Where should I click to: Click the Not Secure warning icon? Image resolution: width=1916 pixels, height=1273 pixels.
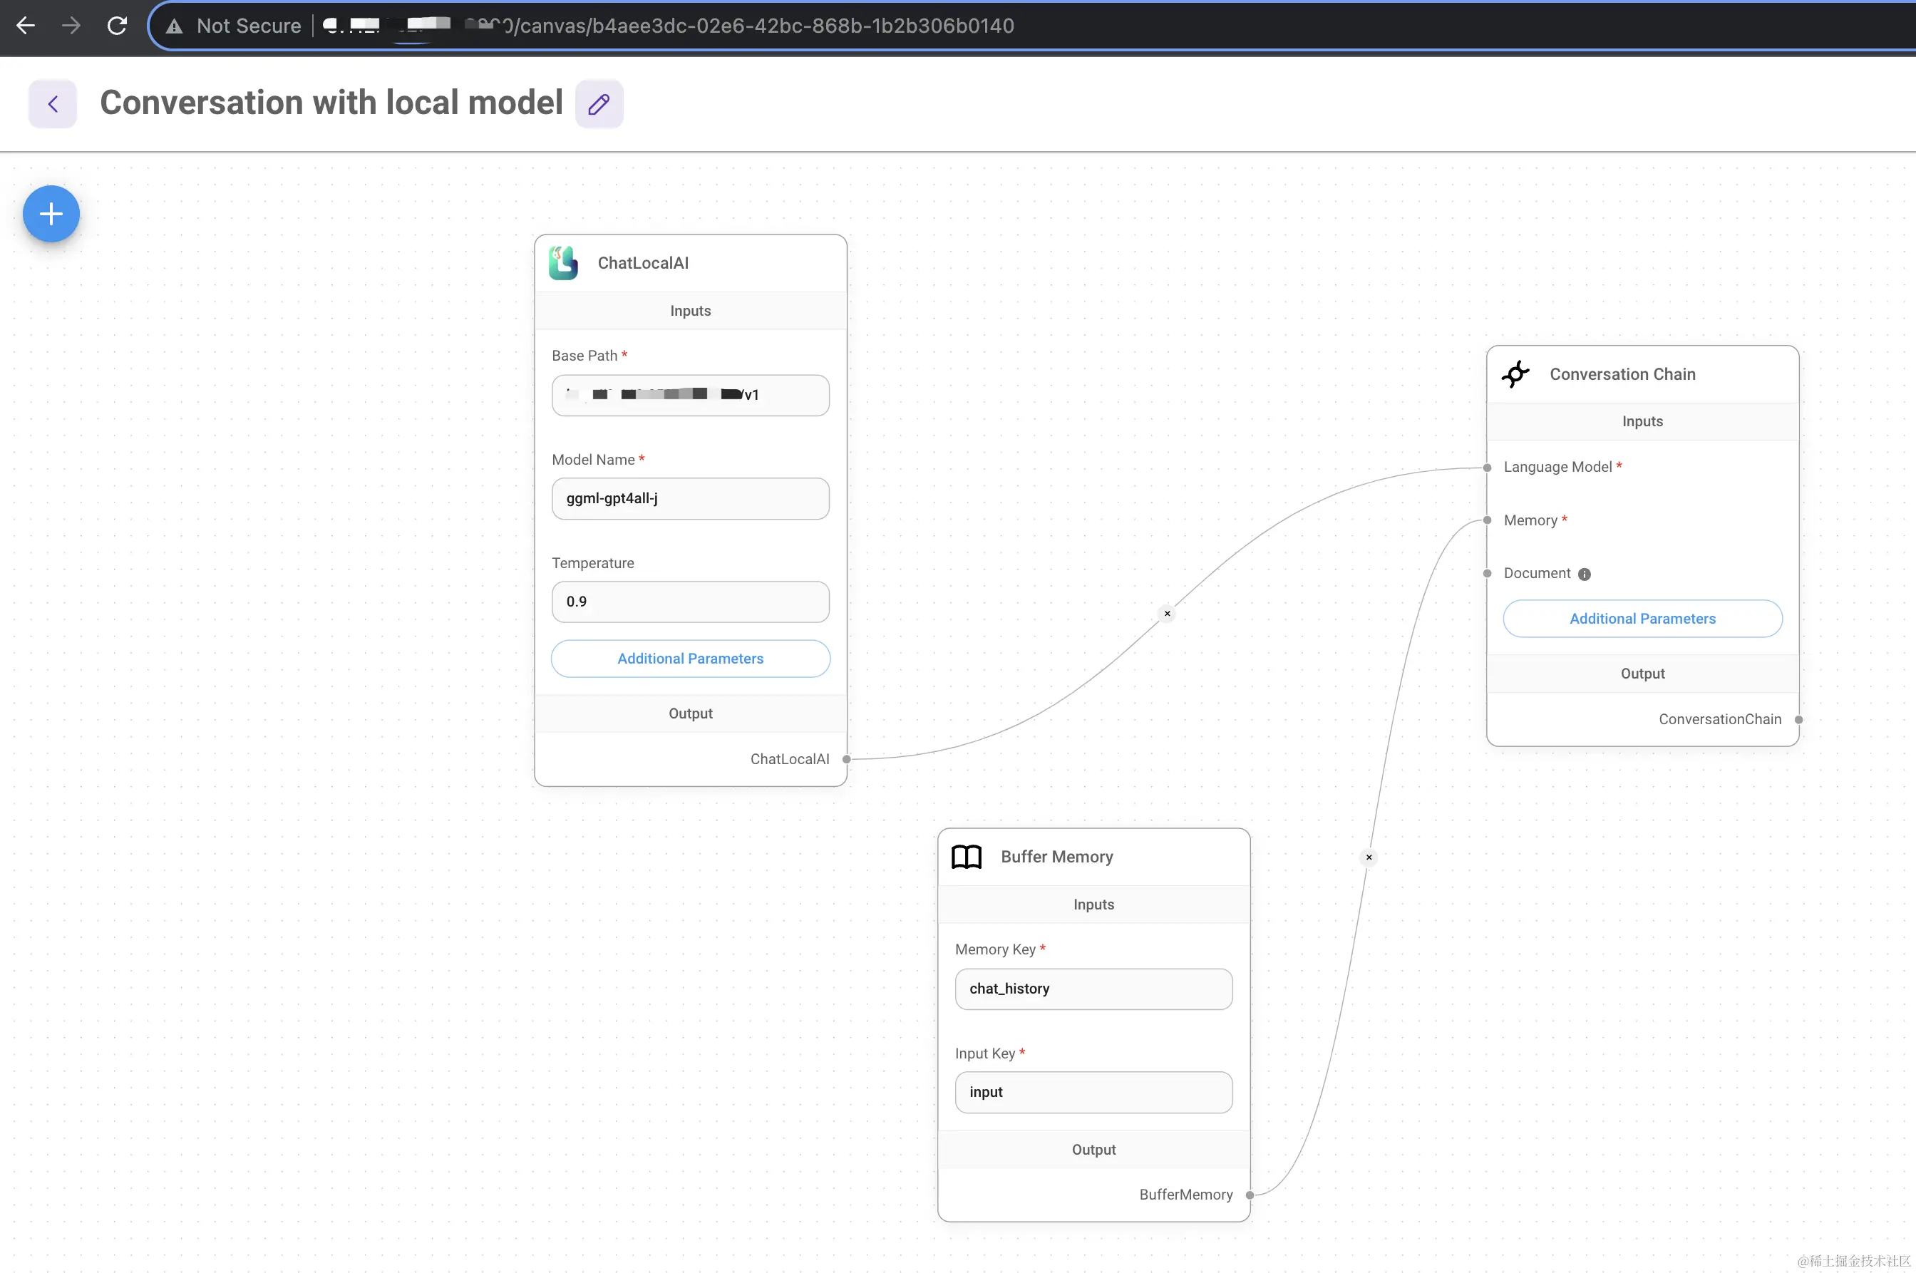pyautogui.click(x=174, y=26)
